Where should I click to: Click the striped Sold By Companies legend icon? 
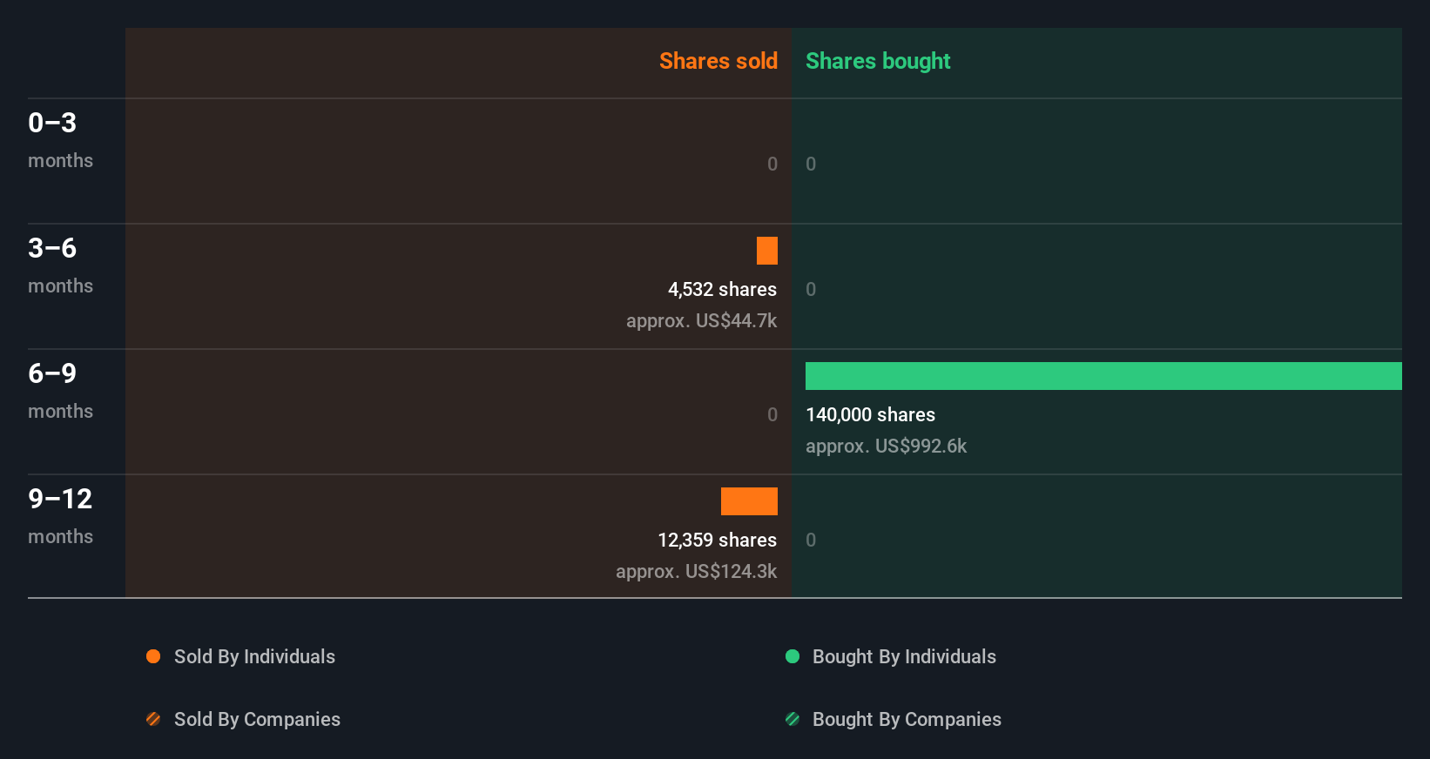tap(153, 719)
